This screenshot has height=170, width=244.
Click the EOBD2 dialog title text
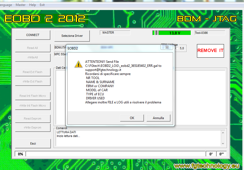[73, 48]
